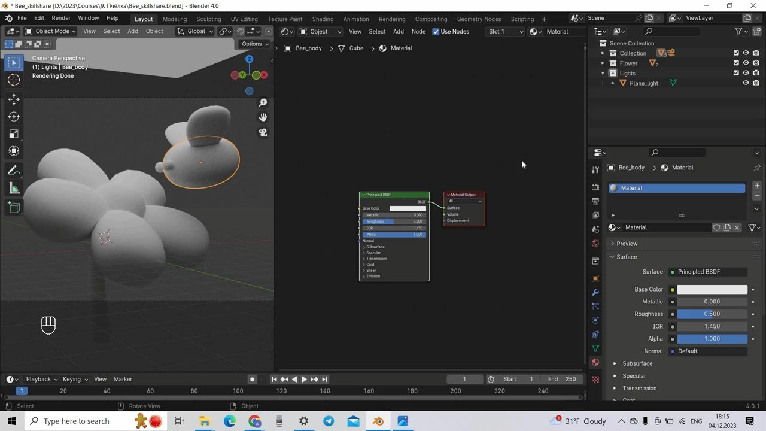
Task: Toggle camera view icon in viewport
Action: click(263, 133)
